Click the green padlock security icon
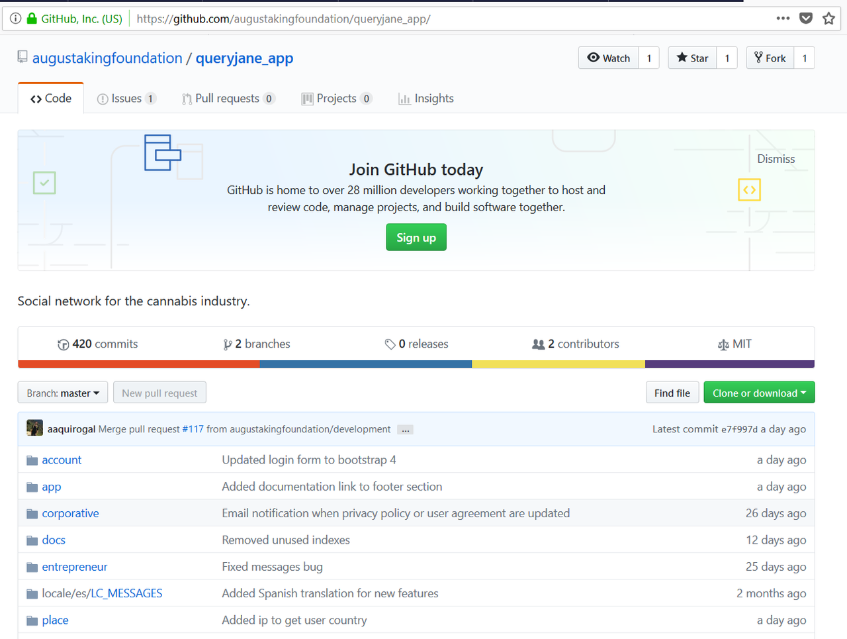This screenshot has height=639, width=847. (x=32, y=19)
